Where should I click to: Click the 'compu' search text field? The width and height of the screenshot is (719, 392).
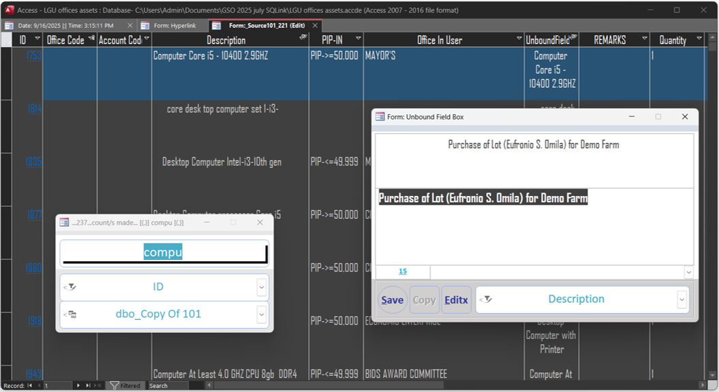click(164, 252)
